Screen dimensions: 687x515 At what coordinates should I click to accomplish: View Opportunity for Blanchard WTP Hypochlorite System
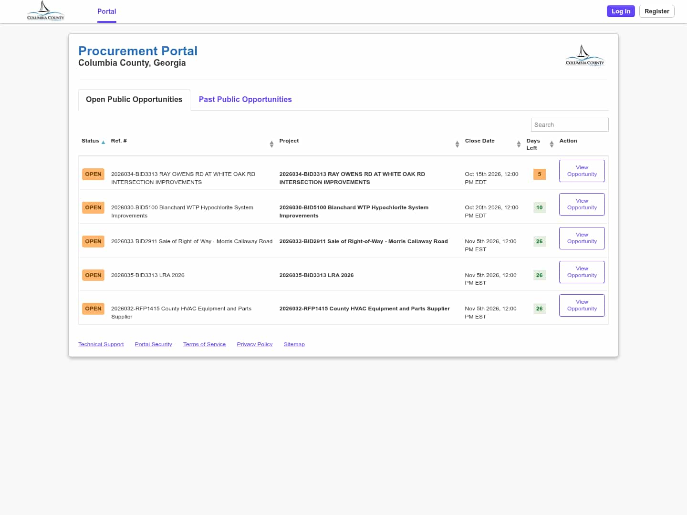pyautogui.click(x=582, y=204)
